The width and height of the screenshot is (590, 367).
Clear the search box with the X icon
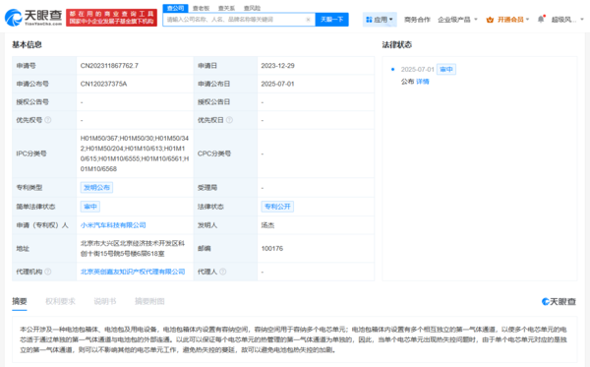point(308,20)
